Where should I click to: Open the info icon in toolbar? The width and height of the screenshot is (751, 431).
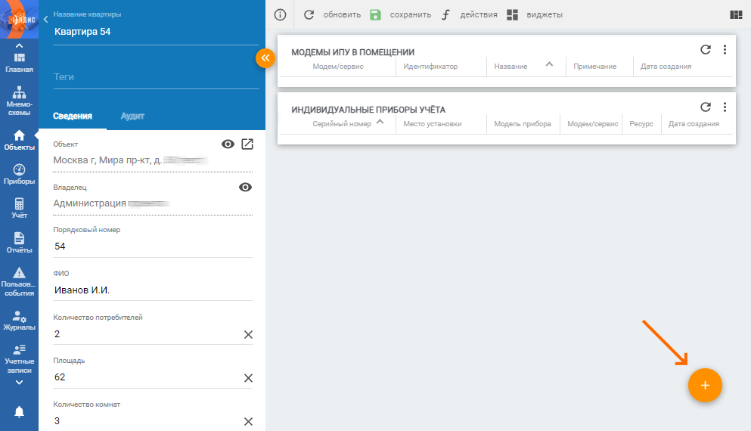coord(280,15)
